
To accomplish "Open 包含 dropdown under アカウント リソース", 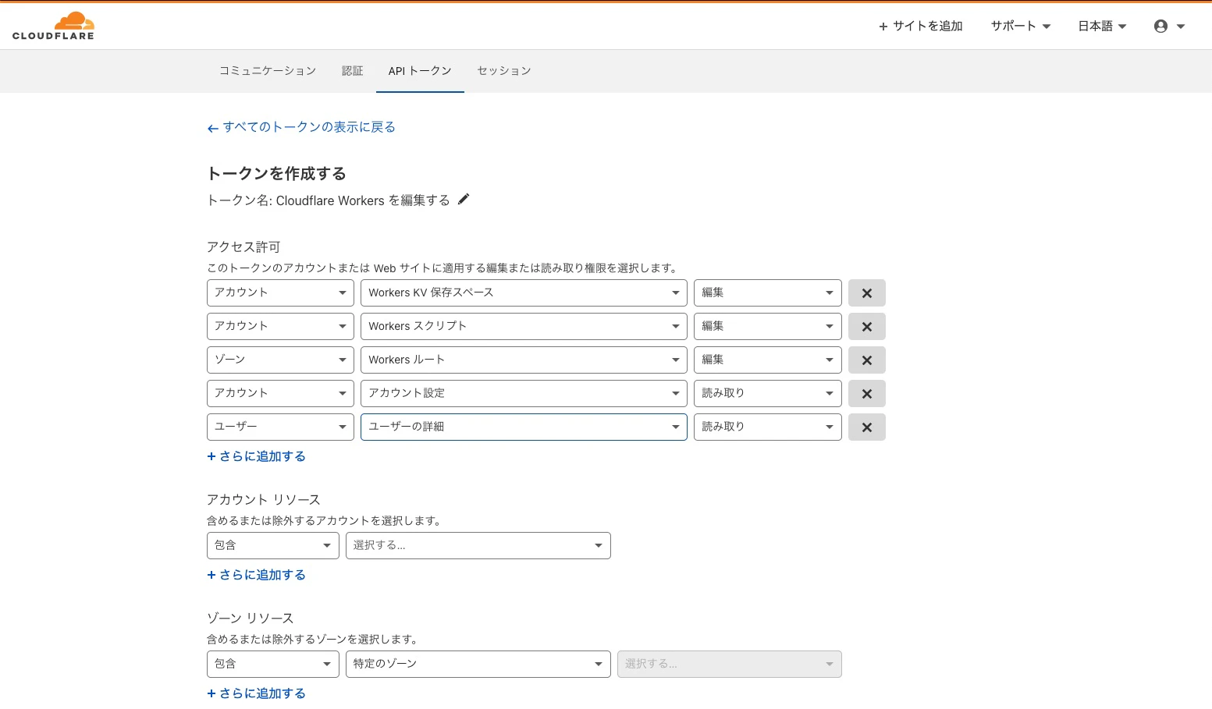I will click(x=273, y=546).
